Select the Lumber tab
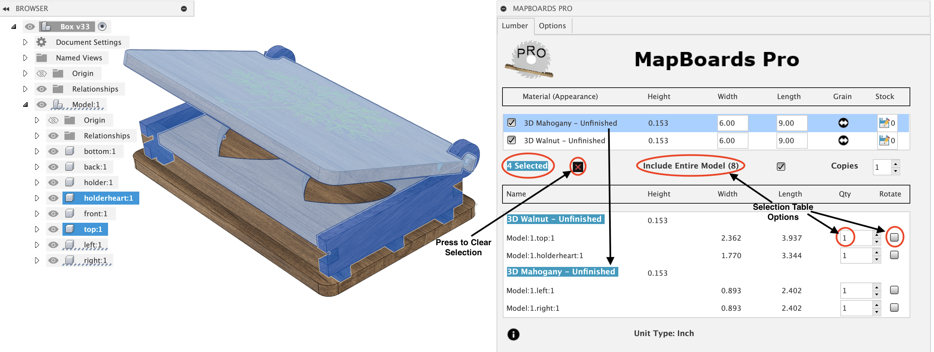Viewport: 934px width, 352px height. click(x=515, y=26)
